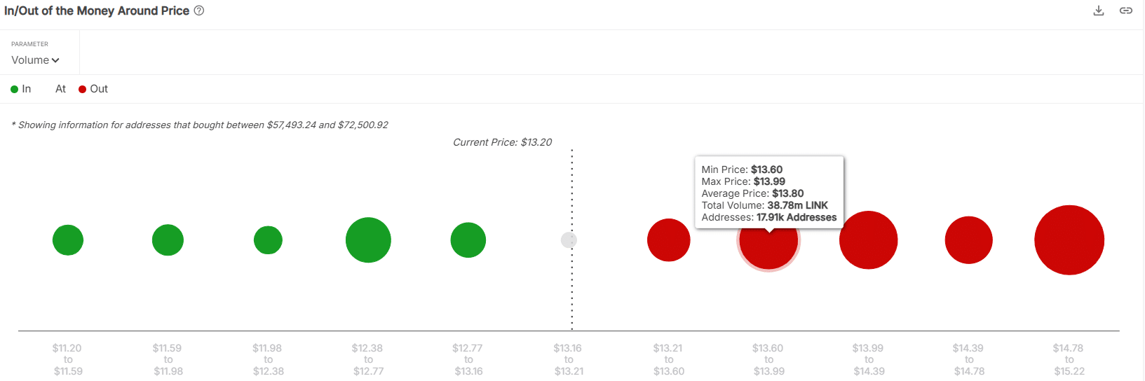Click the $13.16 to $13.21 axis label

pos(569,359)
